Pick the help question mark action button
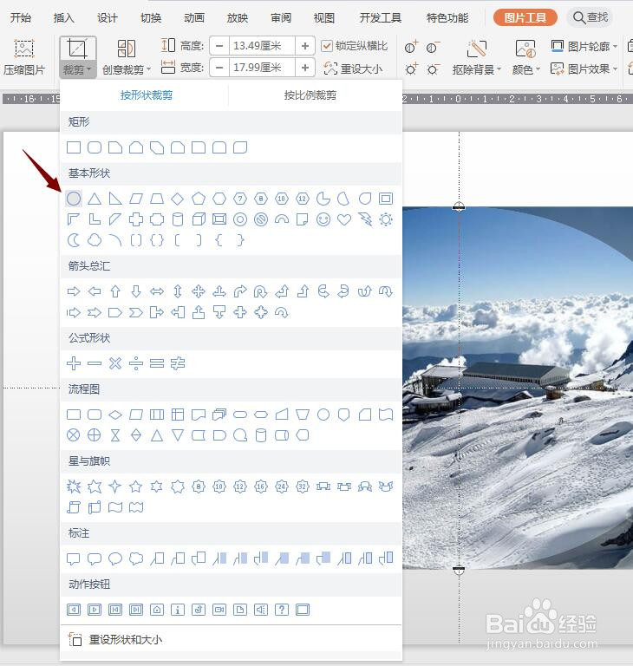633x666 pixels. point(282,610)
